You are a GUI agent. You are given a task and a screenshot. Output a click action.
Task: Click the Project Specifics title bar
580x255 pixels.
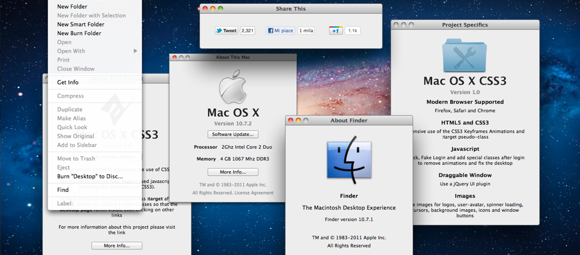click(465, 25)
